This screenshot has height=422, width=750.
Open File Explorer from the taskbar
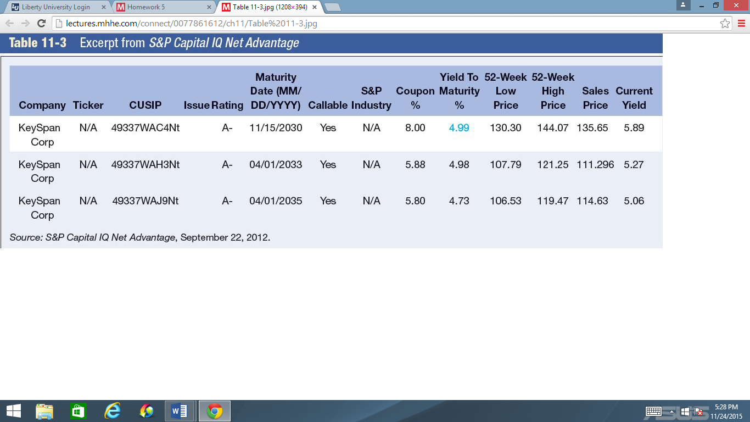tap(44, 410)
